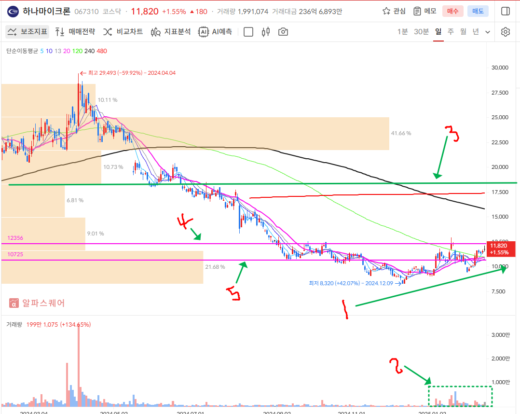The height and width of the screenshot is (414, 520).
Task: Select the 년 yearly timeframe
Action: (476, 32)
